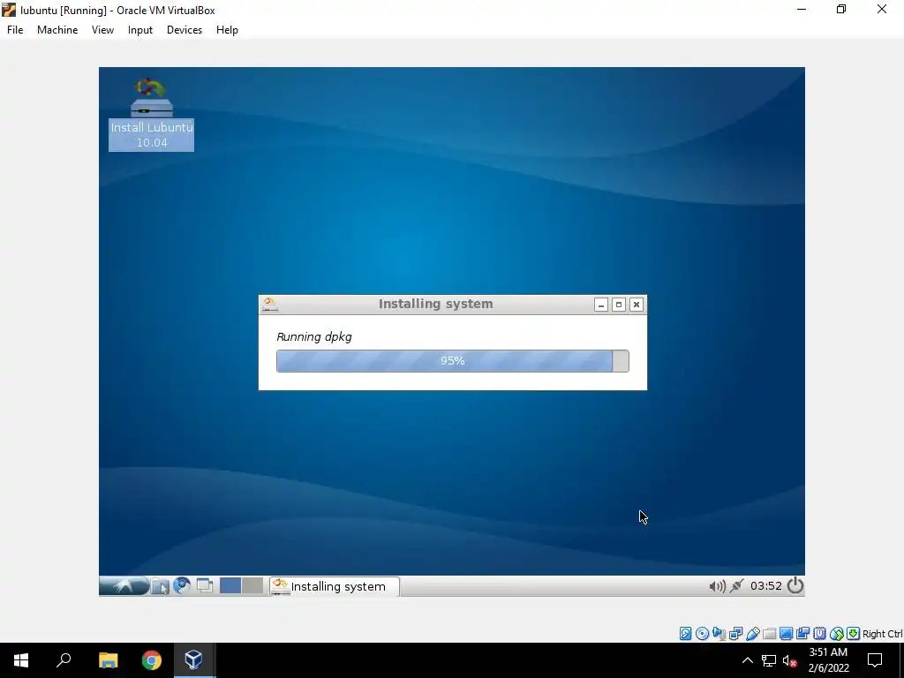This screenshot has width=904, height=678.
Task: Click the VirtualBox hard disk activity indicator
Action: click(x=685, y=634)
